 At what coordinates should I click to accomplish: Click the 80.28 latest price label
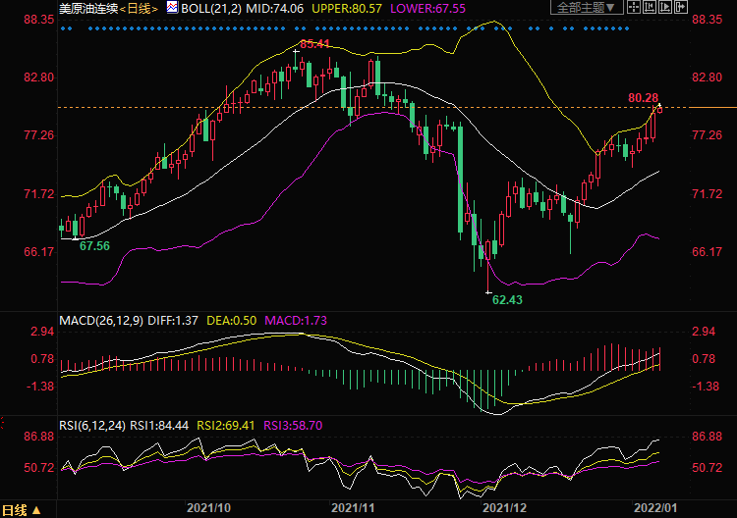click(x=643, y=97)
